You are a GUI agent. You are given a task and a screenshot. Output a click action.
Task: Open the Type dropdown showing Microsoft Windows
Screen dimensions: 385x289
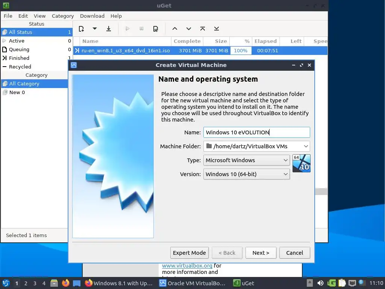pos(247,160)
